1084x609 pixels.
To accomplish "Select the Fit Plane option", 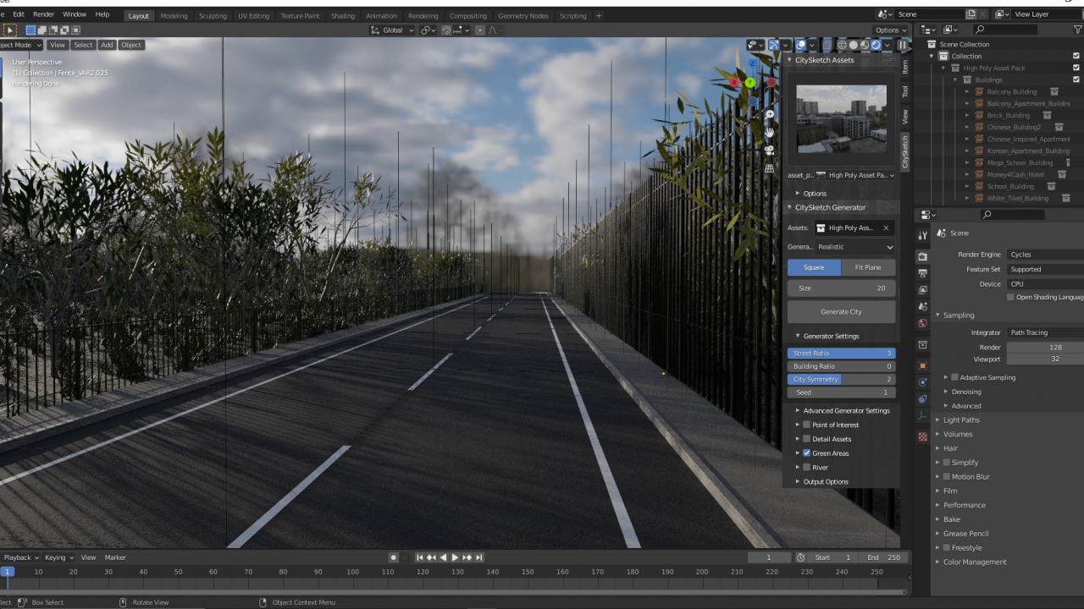I will click(x=868, y=267).
